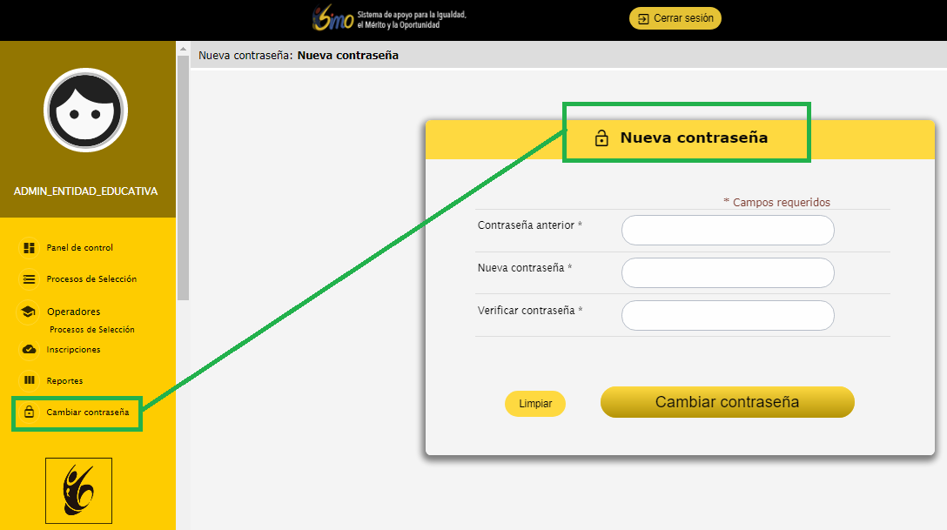The width and height of the screenshot is (947, 530).
Task: Click the Panel de control dashboard icon
Action: pyautogui.click(x=29, y=248)
